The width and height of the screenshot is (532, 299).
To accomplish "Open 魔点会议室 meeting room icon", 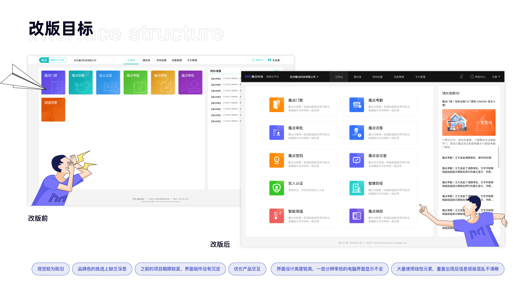I will pyautogui.click(x=356, y=160).
